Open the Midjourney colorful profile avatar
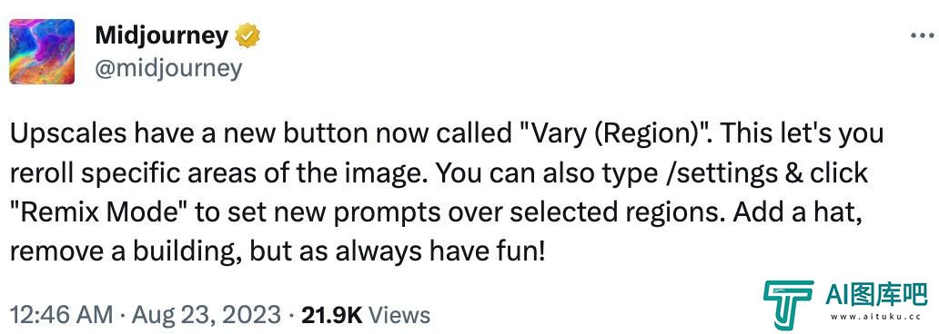This screenshot has width=939, height=334. (42, 52)
